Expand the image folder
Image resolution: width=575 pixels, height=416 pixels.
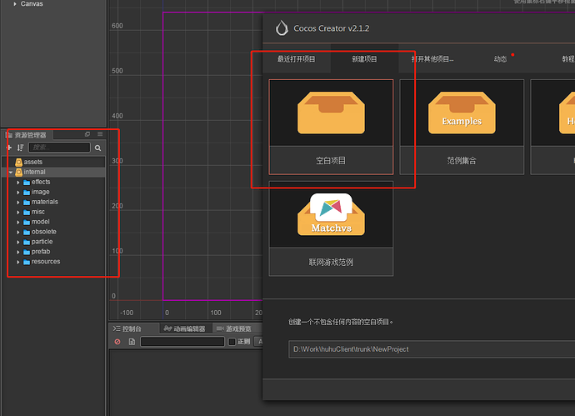[x=18, y=193]
